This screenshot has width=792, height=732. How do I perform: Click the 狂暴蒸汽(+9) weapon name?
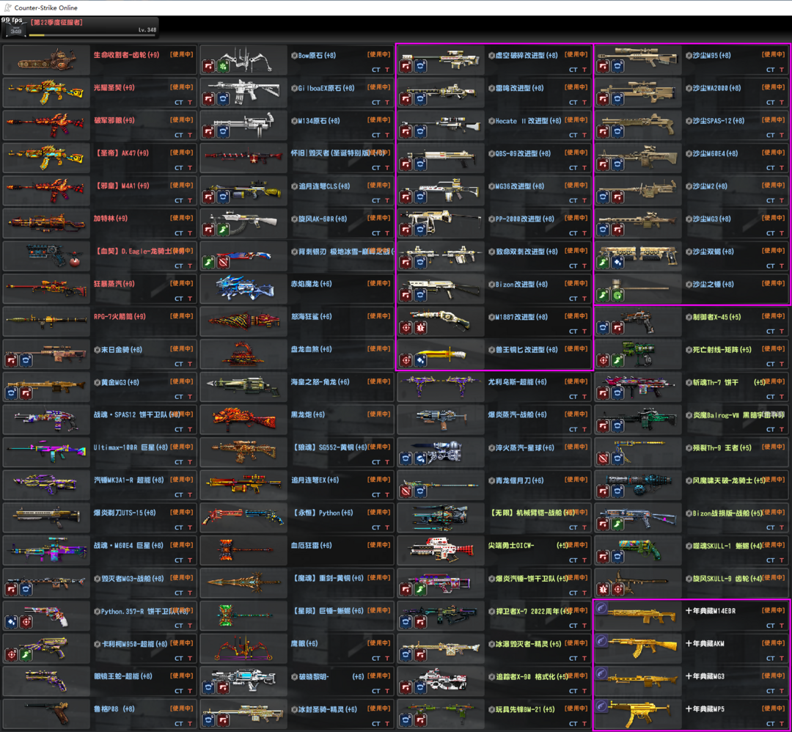[114, 284]
